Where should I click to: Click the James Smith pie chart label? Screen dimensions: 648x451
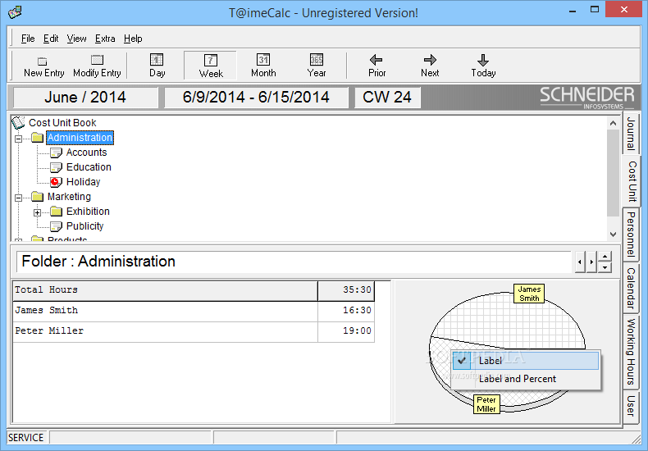529,294
